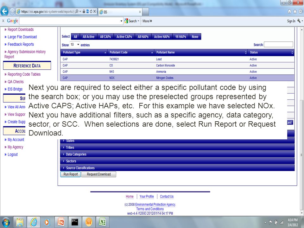Select the Nitrogen Oxides table row
304x228 pixels.
point(177,78)
